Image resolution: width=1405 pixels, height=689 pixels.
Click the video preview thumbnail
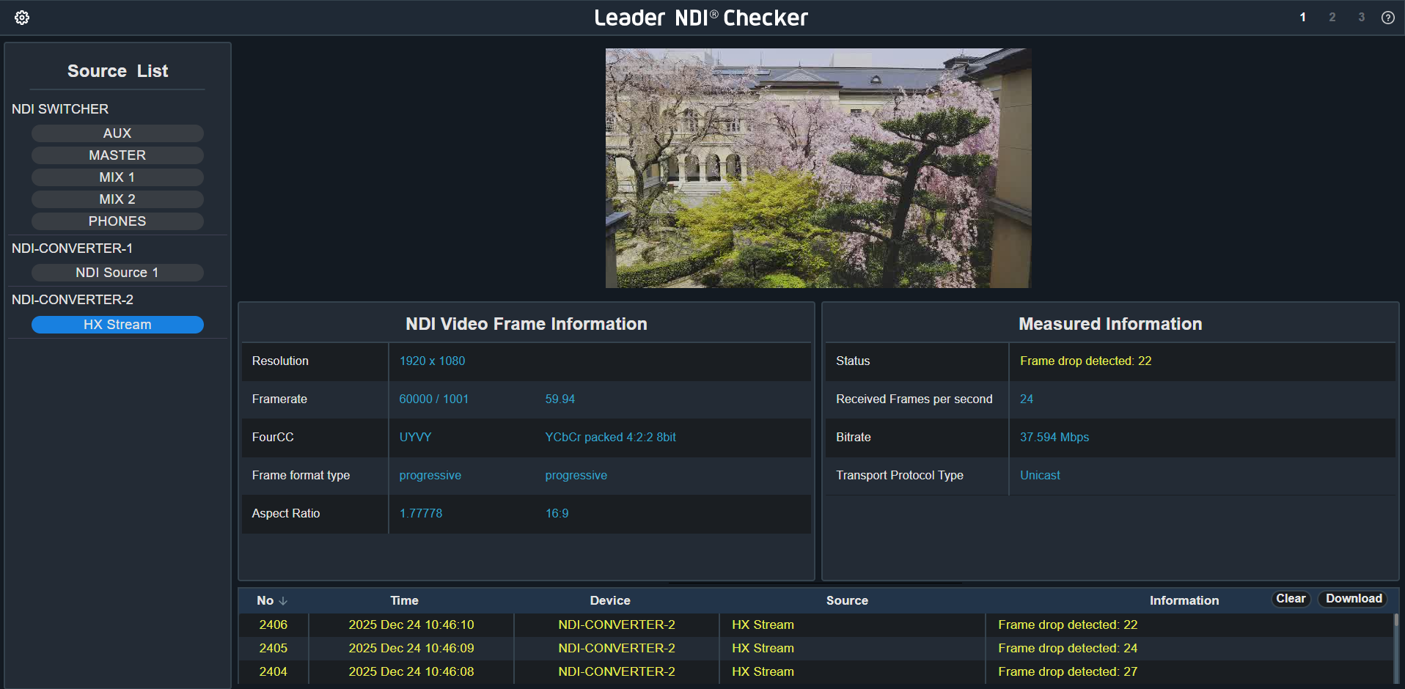tap(818, 168)
